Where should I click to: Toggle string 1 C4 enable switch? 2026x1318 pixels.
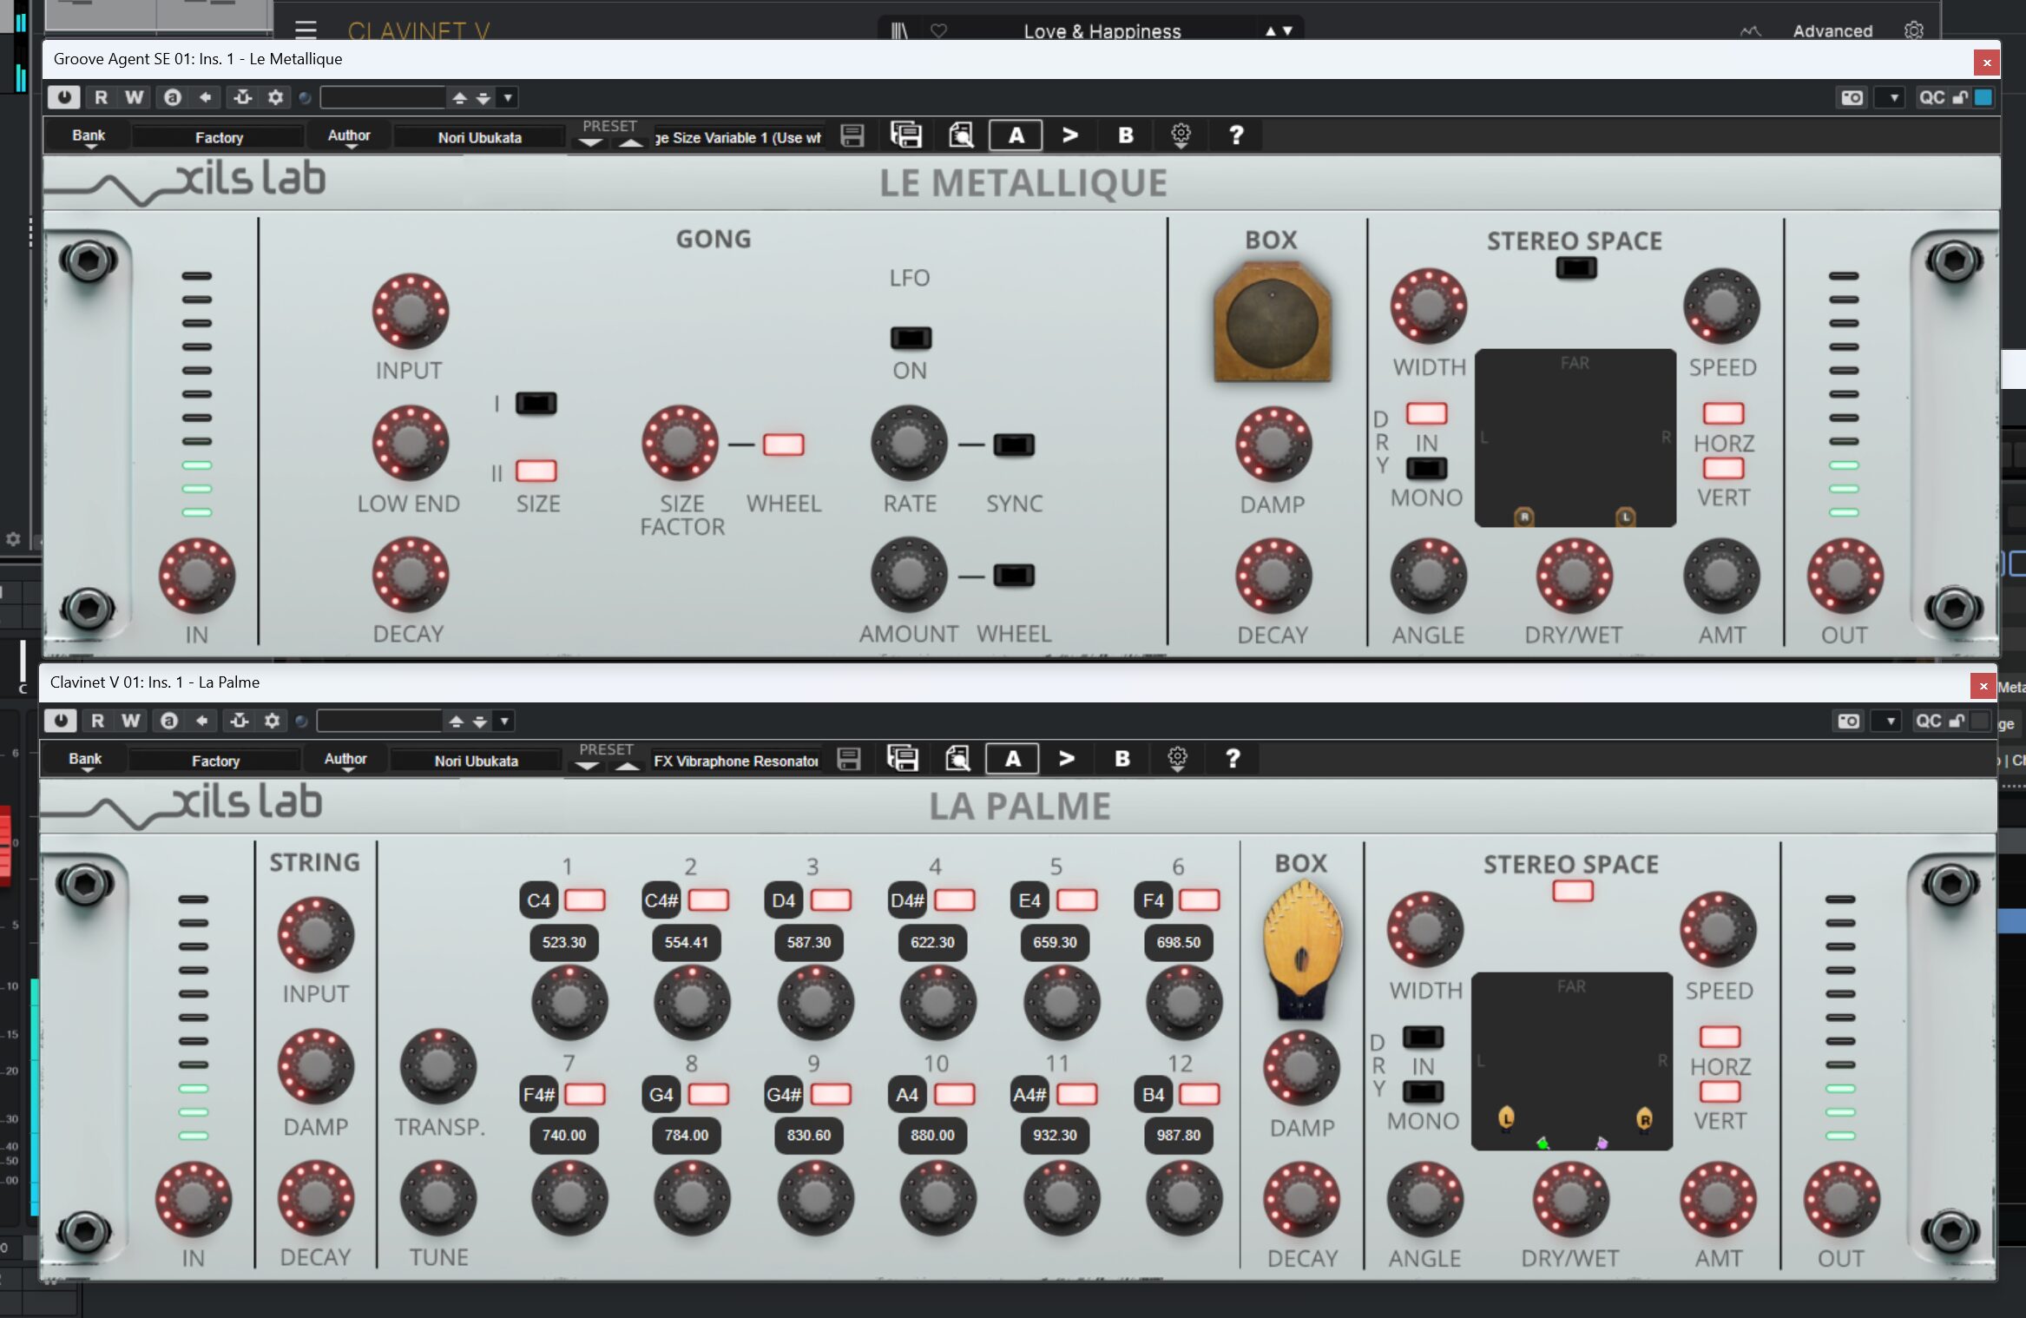584,900
